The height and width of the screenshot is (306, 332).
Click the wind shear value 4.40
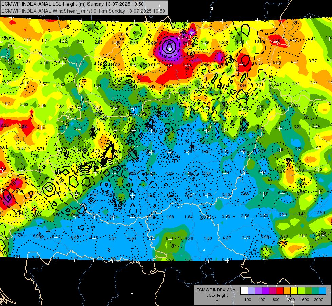[x=311, y=39]
